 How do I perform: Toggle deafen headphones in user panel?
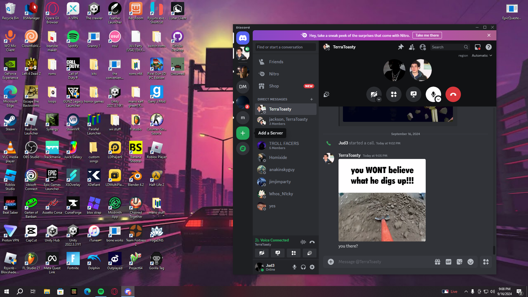coord(303,267)
